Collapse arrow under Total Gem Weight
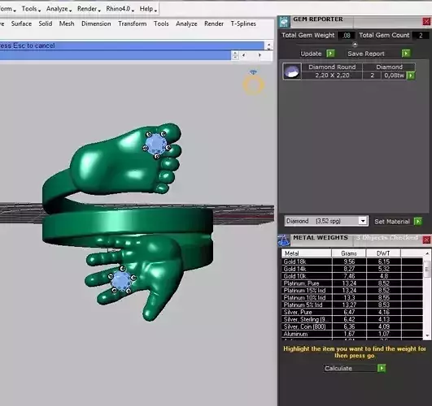The image size is (432, 406). [355, 45]
